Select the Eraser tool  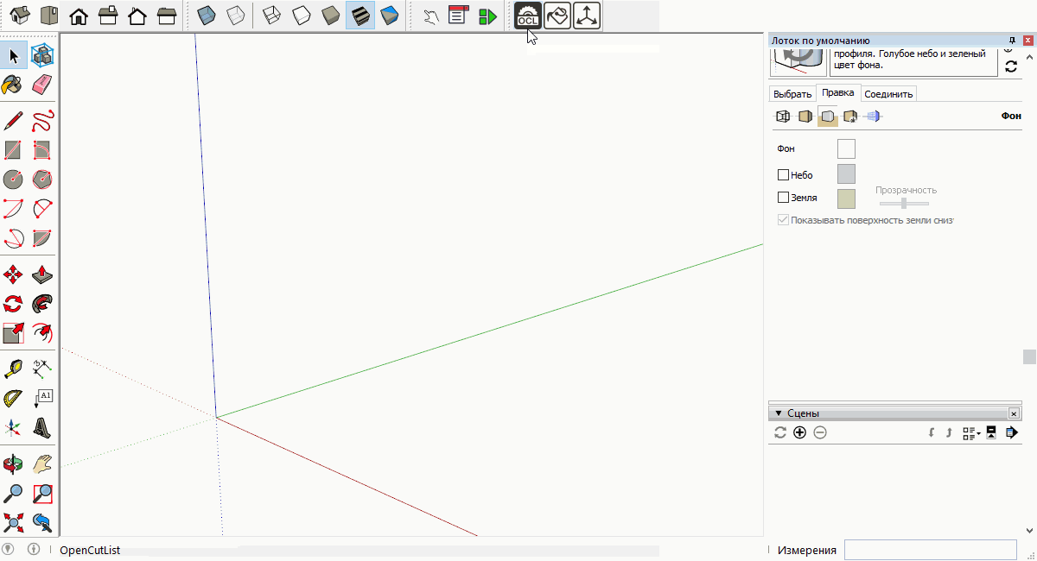[42, 85]
